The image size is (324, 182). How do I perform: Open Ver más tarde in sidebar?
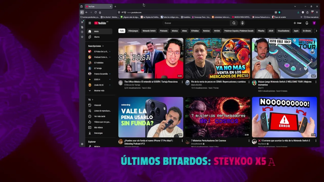tap(100, 116)
